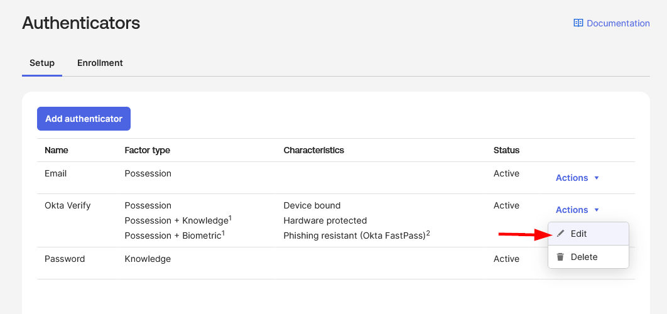Image resolution: width=667 pixels, height=314 pixels.
Task: Click the Factor type column header
Action: pyautogui.click(x=148, y=150)
